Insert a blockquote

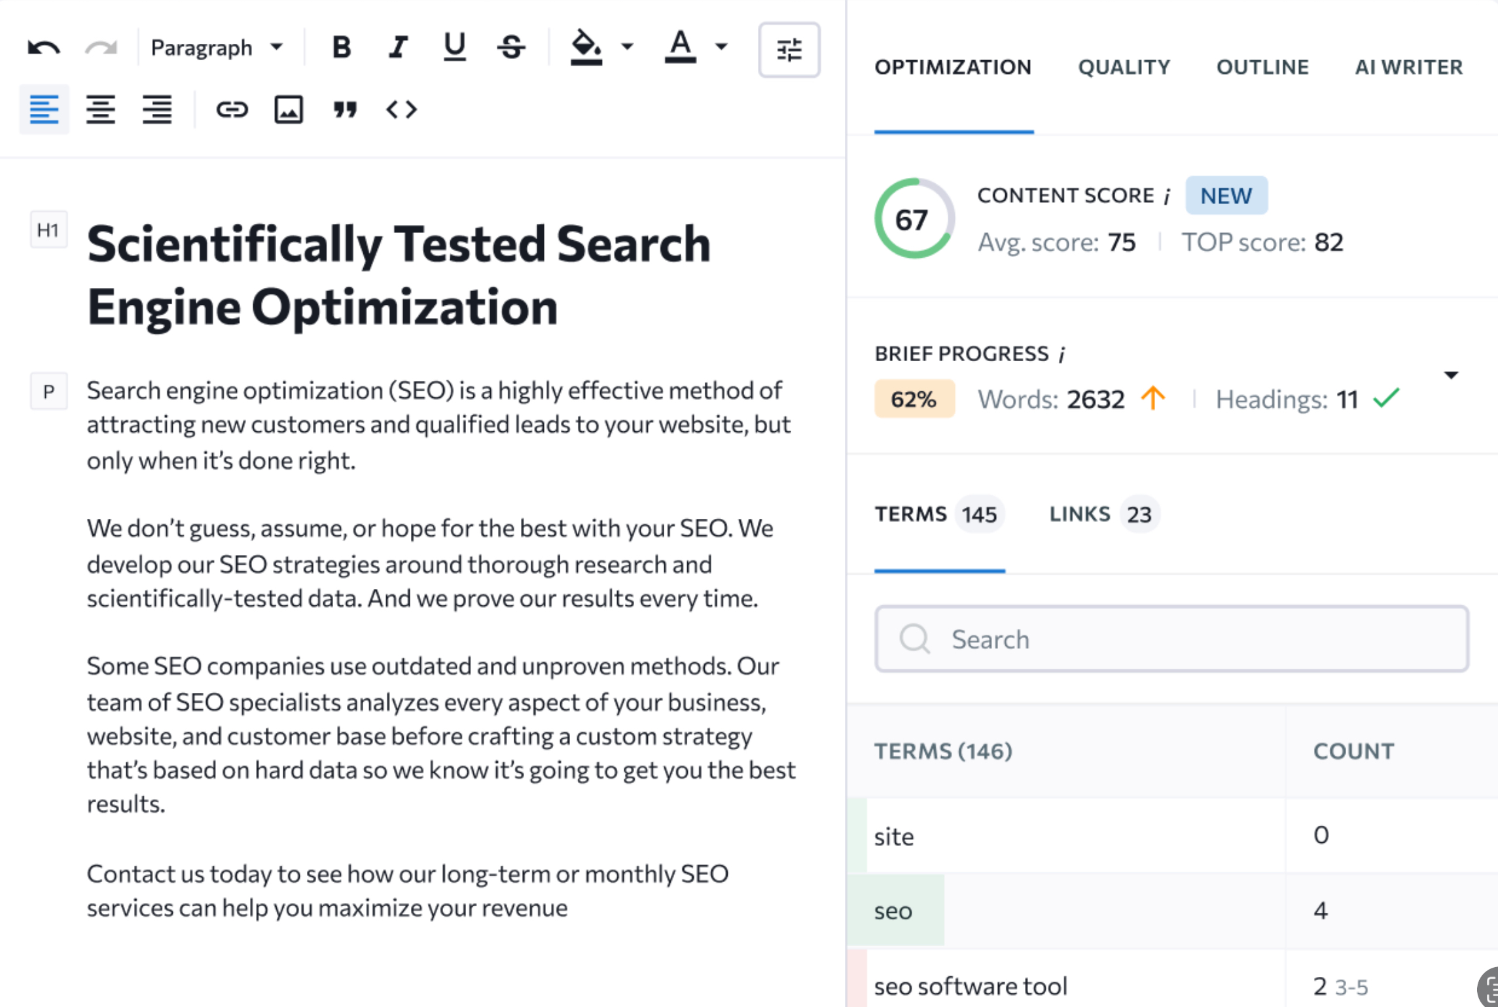coord(346,109)
